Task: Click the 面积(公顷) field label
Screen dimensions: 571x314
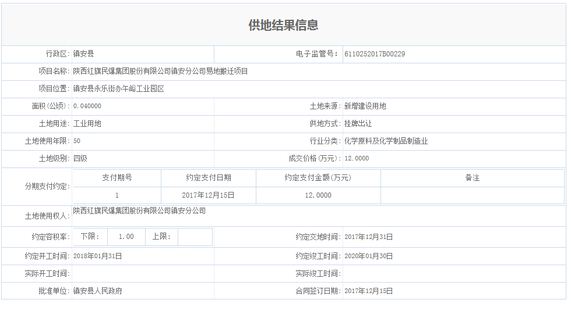Action: pos(51,106)
